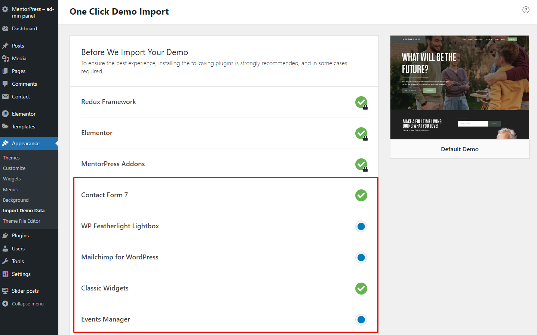Image resolution: width=537 pixels, height=335 pixels.
Task: Open the Themes submenu item
Action: coord(11,158)
